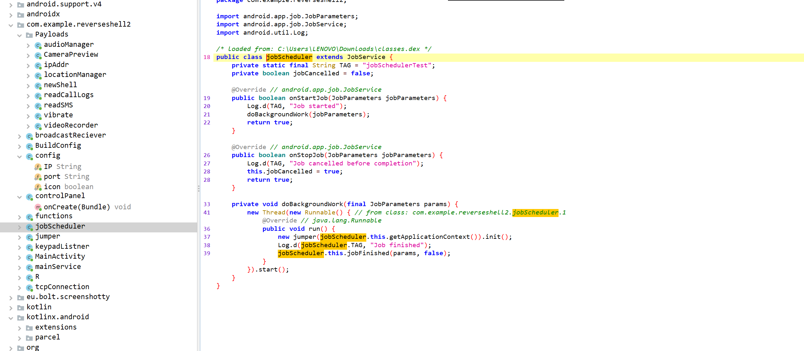804x351 pixels.
Task: Expand the jobScheduler class node
Action: pos(20,227)
